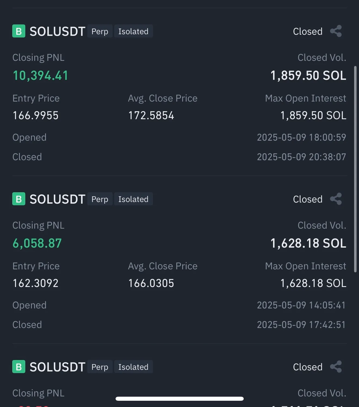The height and width of the screenshot is (407, 359).
Task: Click the vertical scrollbar on the right edge
Action: tap(355, 168)
